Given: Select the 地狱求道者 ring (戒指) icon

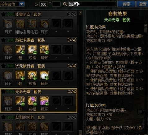Looking at the screenshot, I should tap(32, 49).
